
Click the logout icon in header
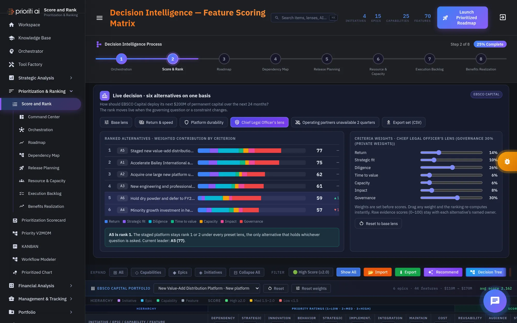coord(503,17)
